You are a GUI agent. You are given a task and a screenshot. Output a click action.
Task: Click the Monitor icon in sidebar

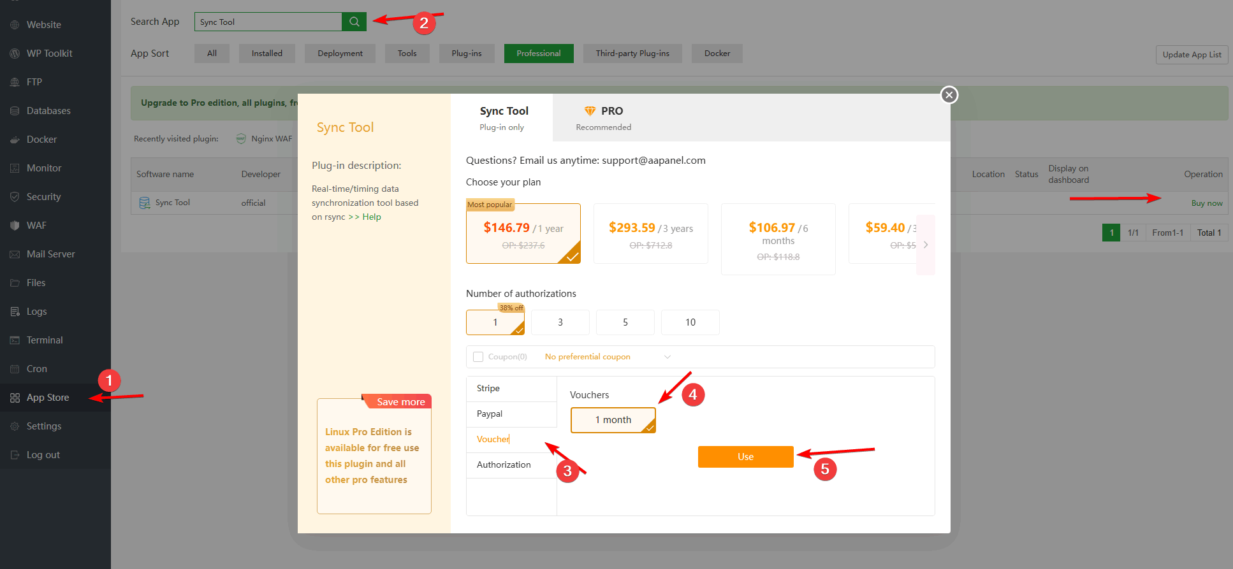point(15,168)
